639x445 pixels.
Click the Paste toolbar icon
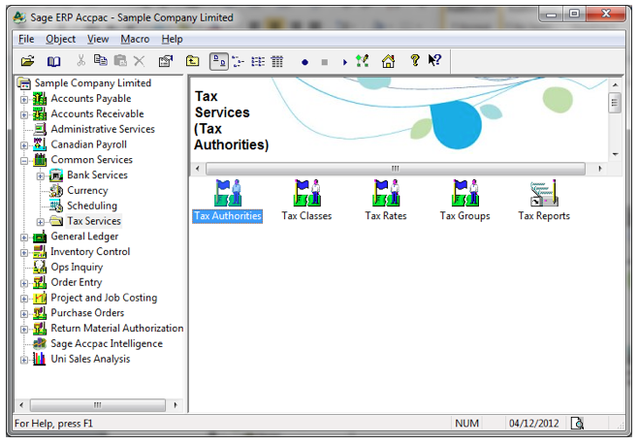tap(120, 61)
